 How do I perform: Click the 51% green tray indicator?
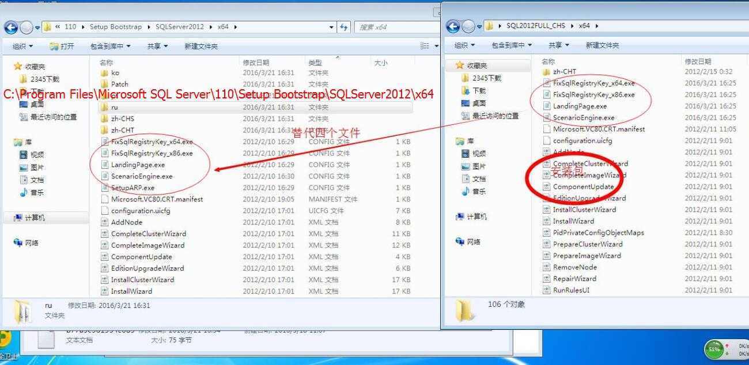pyautogui.click(x=714, y=349)
